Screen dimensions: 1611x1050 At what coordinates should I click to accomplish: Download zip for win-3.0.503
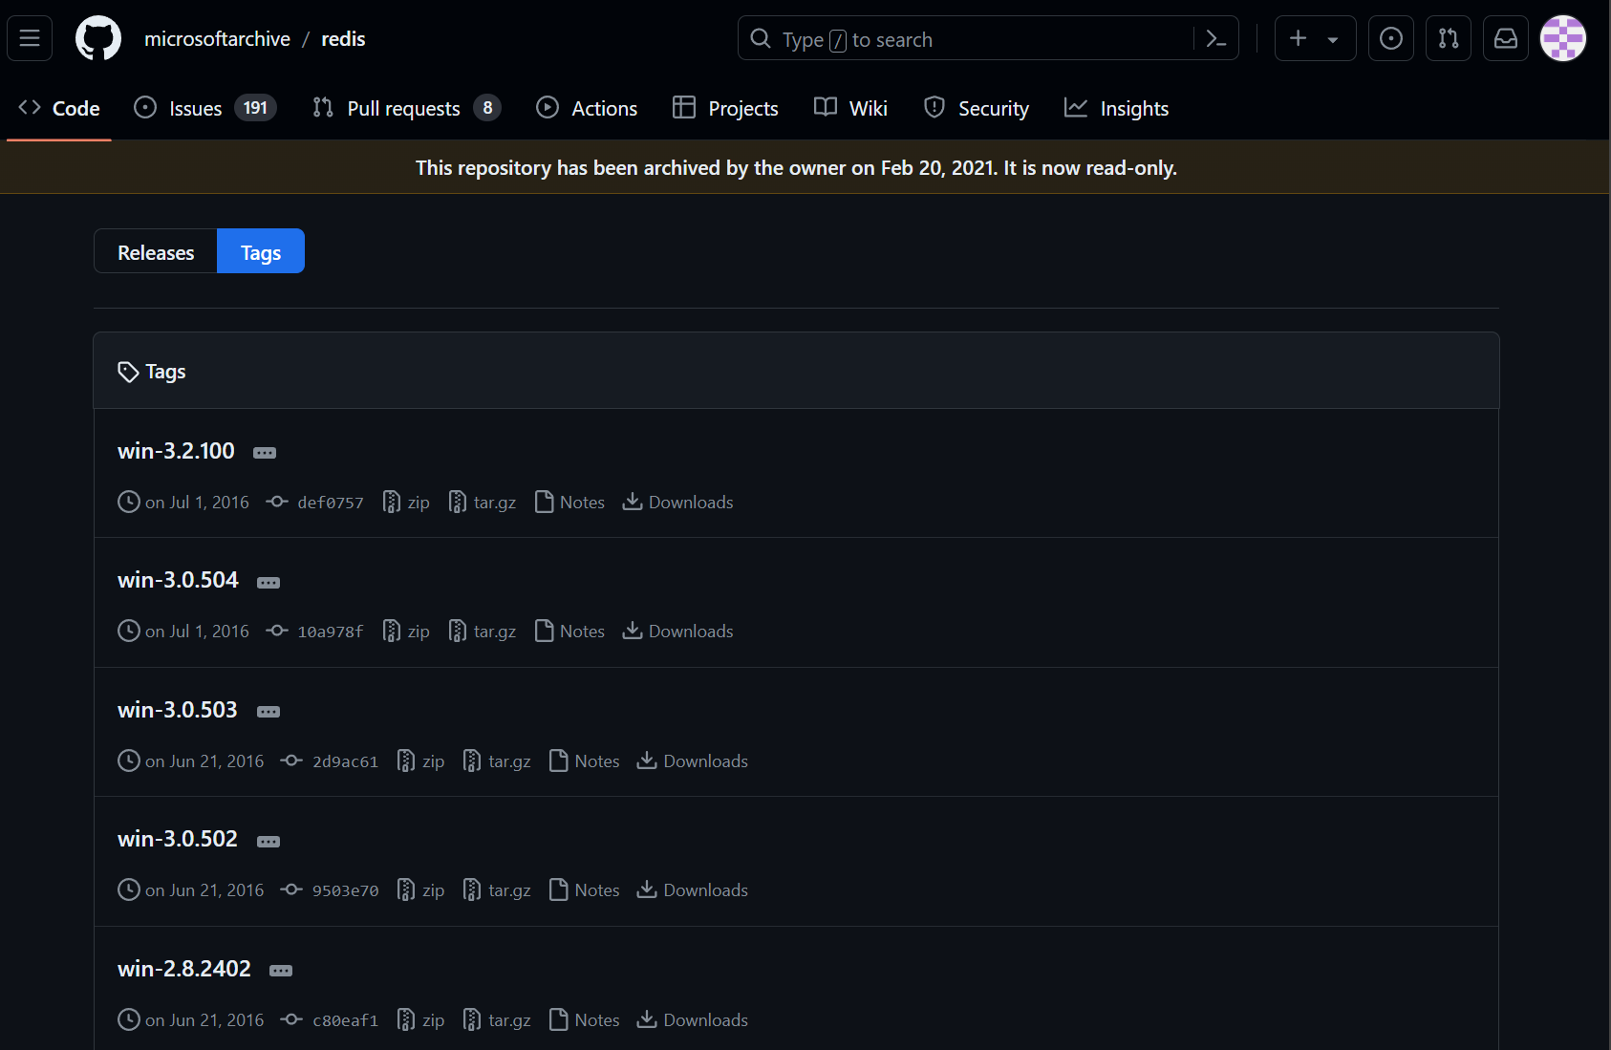pyautogui.click(x=421, y=761)
